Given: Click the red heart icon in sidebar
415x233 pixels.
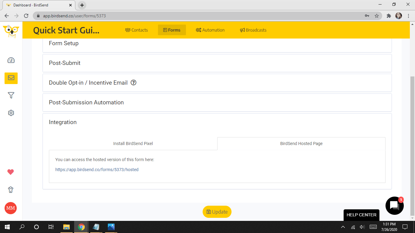Looking at the screenshot, I should tap(11, 172).
